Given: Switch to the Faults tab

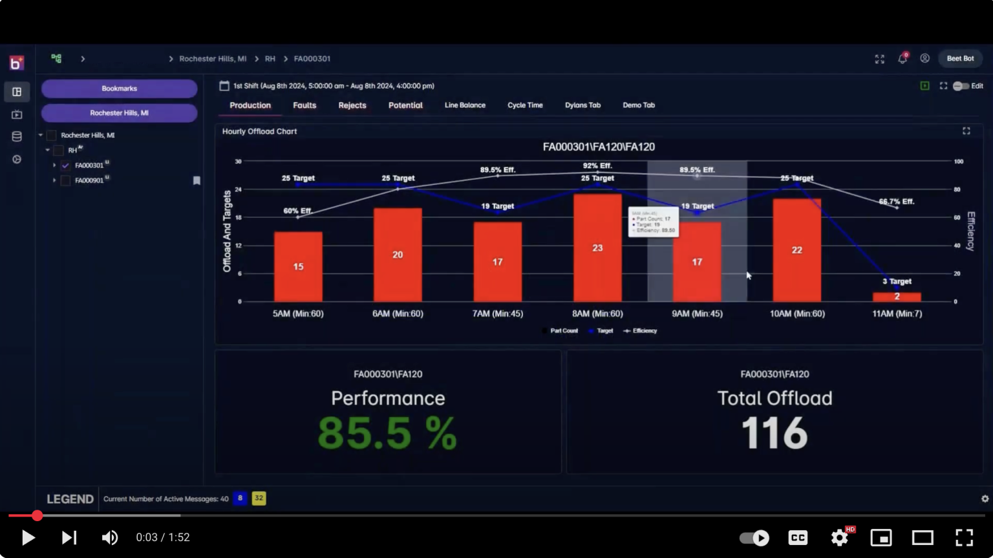Looking at the screenshot, I should 304,105.
